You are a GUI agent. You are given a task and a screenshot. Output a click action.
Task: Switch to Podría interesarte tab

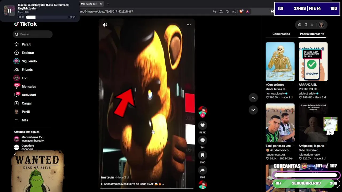(x=312, y=34)
